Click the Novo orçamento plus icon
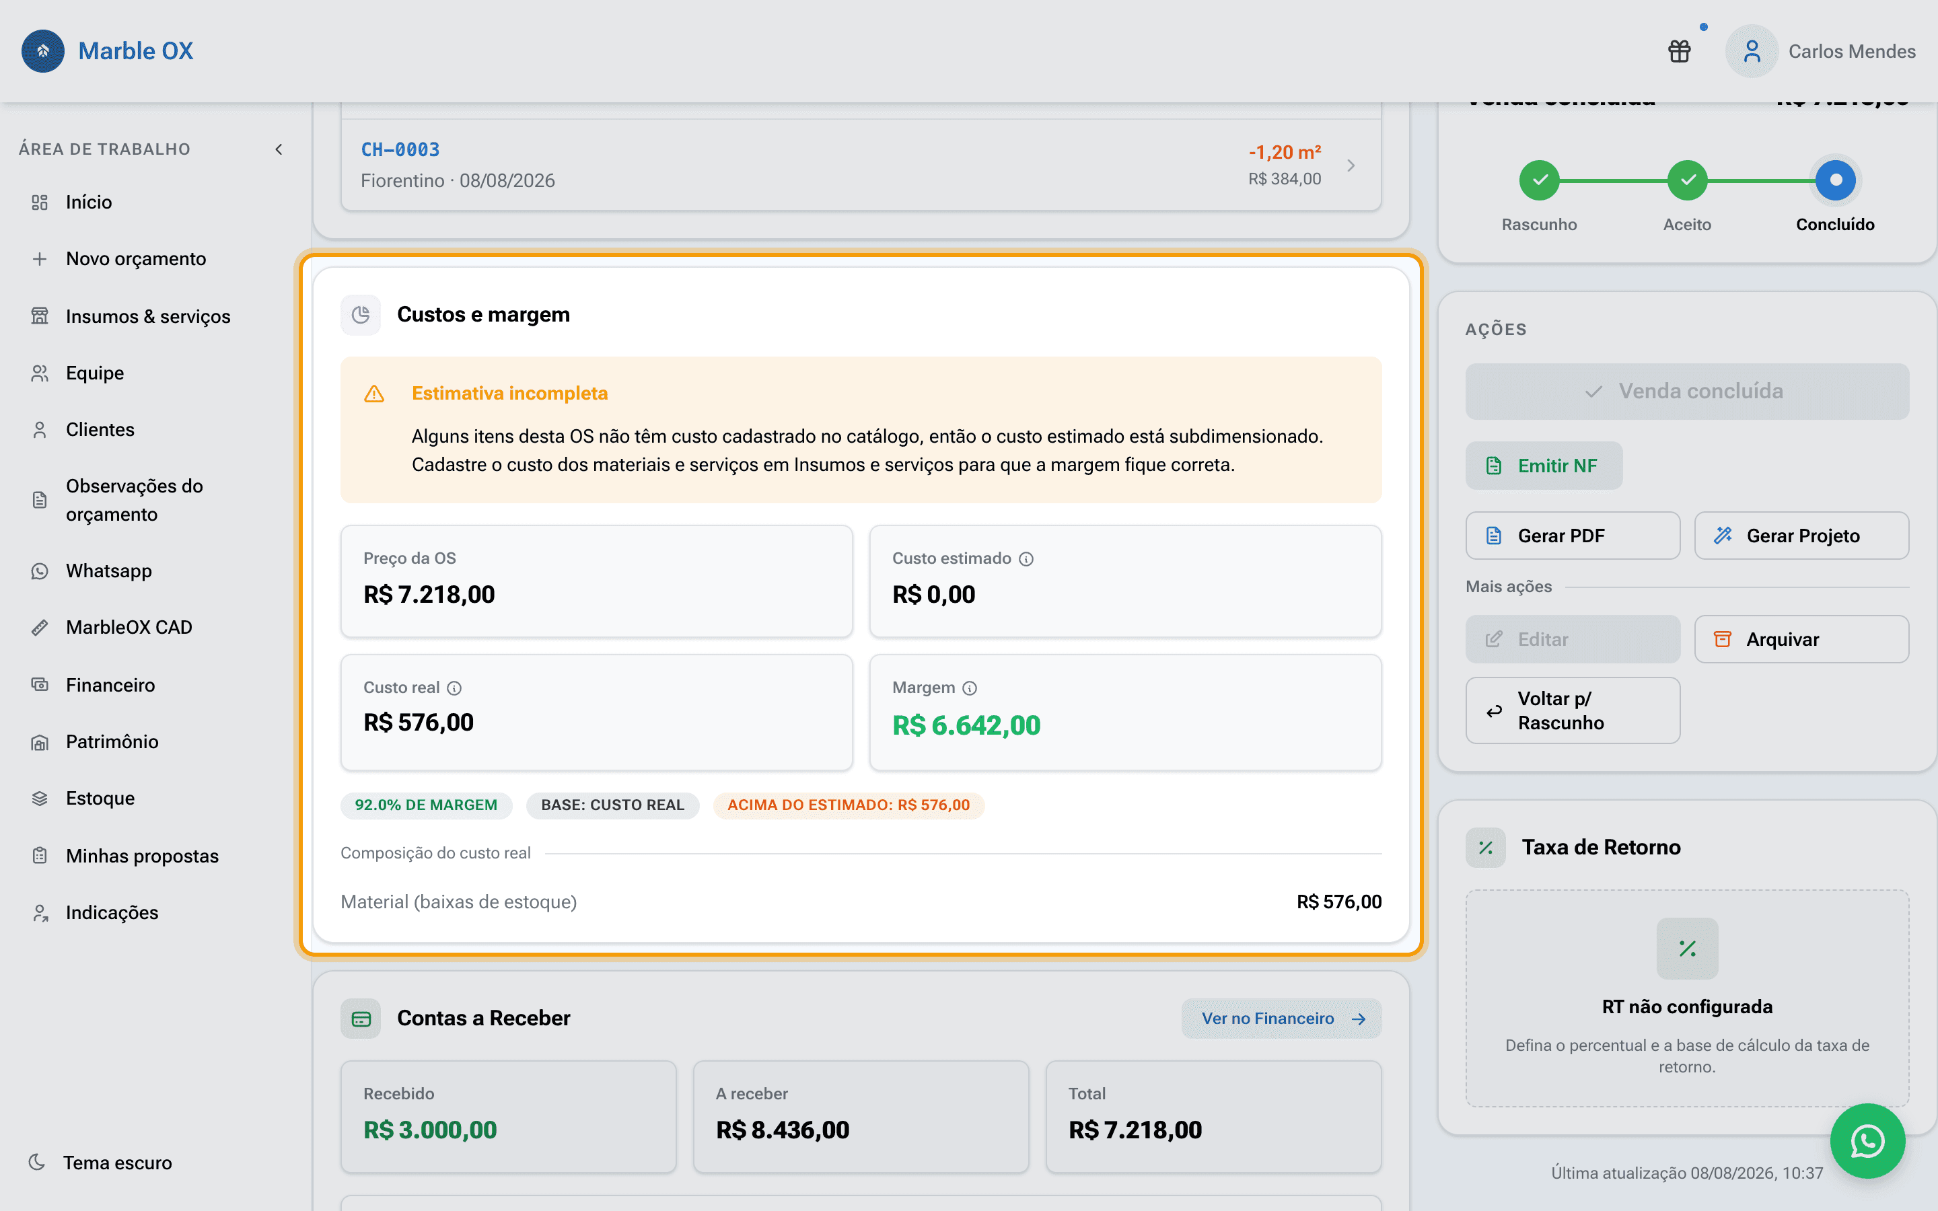This screenshot has height=1211, width=1938. (x=39, y=259)
